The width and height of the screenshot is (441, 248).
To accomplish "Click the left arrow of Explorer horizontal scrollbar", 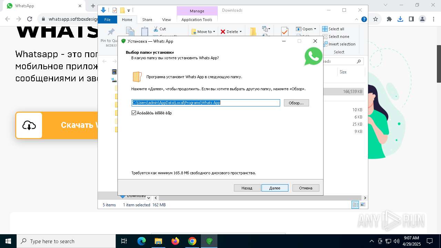I will [x=156, y=198].
